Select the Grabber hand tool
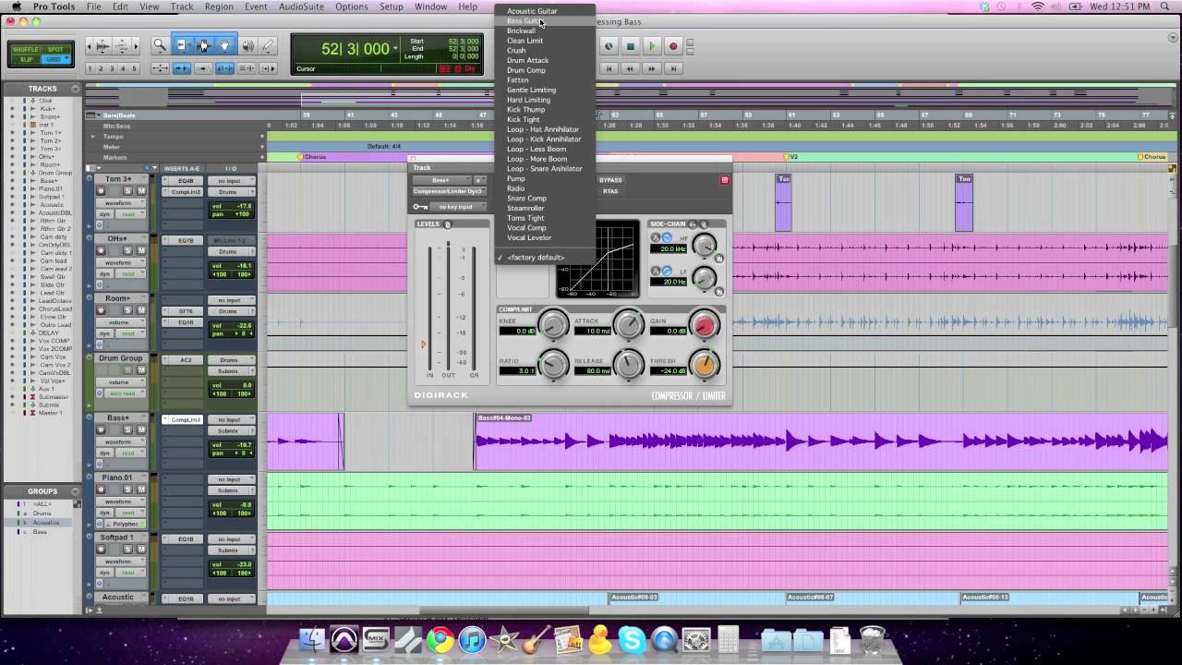Screen dimensions: 1182x665 point(224,45)
